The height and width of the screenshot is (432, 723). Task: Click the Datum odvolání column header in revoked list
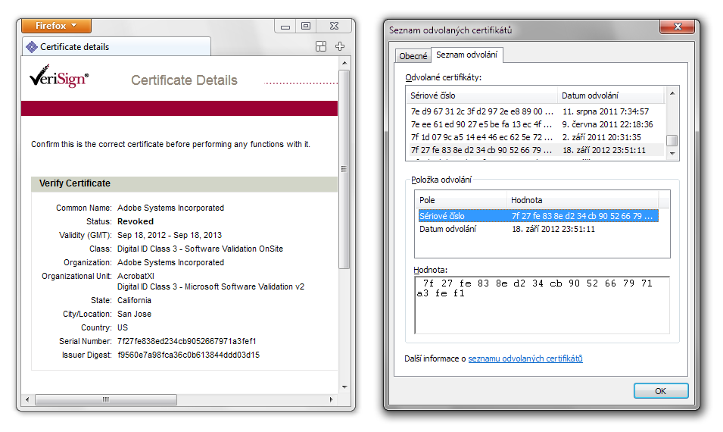[x=610, y=95]
